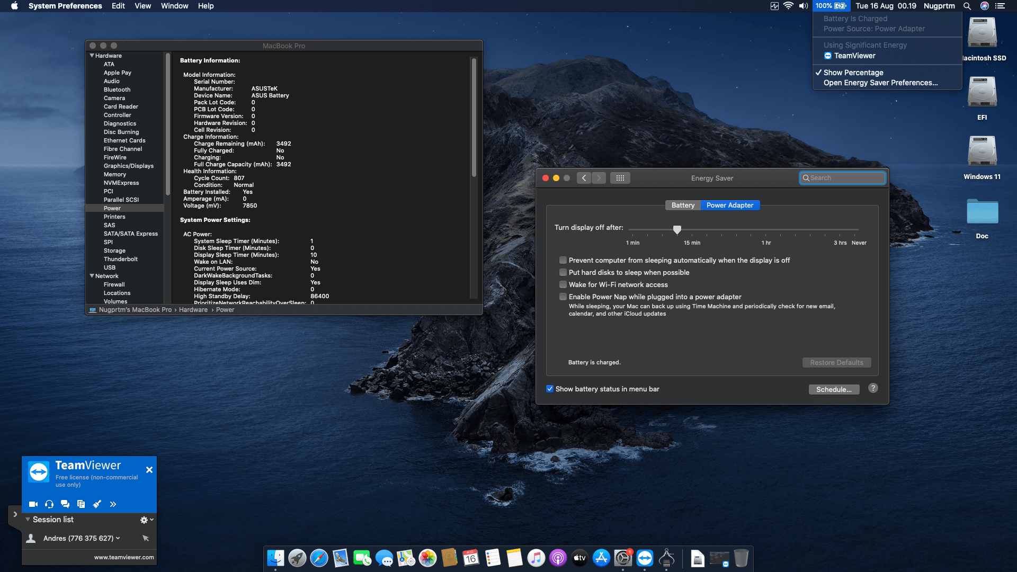Viewport: 1017px width, 572px height.
Task: Enable Power Nap while plugged in
Action: [x=563, y=297]
